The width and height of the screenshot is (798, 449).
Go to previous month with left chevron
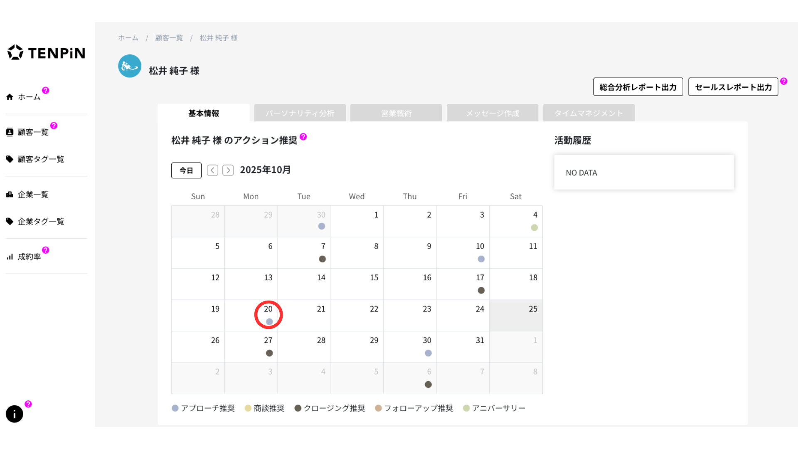pos(212,170)
